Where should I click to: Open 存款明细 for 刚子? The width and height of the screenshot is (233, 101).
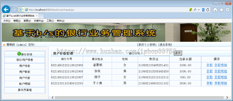pyautogui.click(x=221, y=77)
